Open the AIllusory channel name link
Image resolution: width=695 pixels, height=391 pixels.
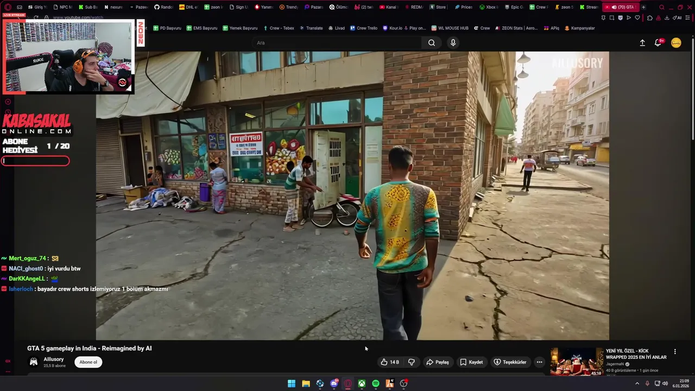(x=54, y=360)
